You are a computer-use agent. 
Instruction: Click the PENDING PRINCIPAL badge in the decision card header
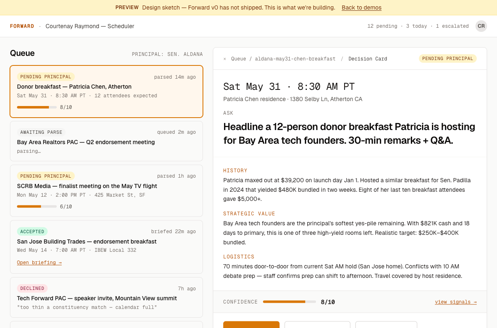point(448,59)
